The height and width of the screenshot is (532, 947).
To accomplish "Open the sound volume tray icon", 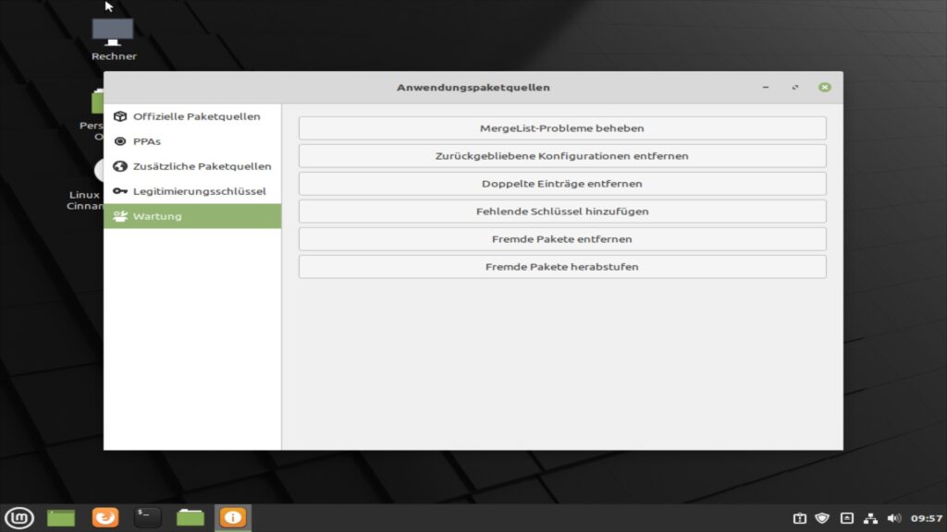I will click(894, 518).
